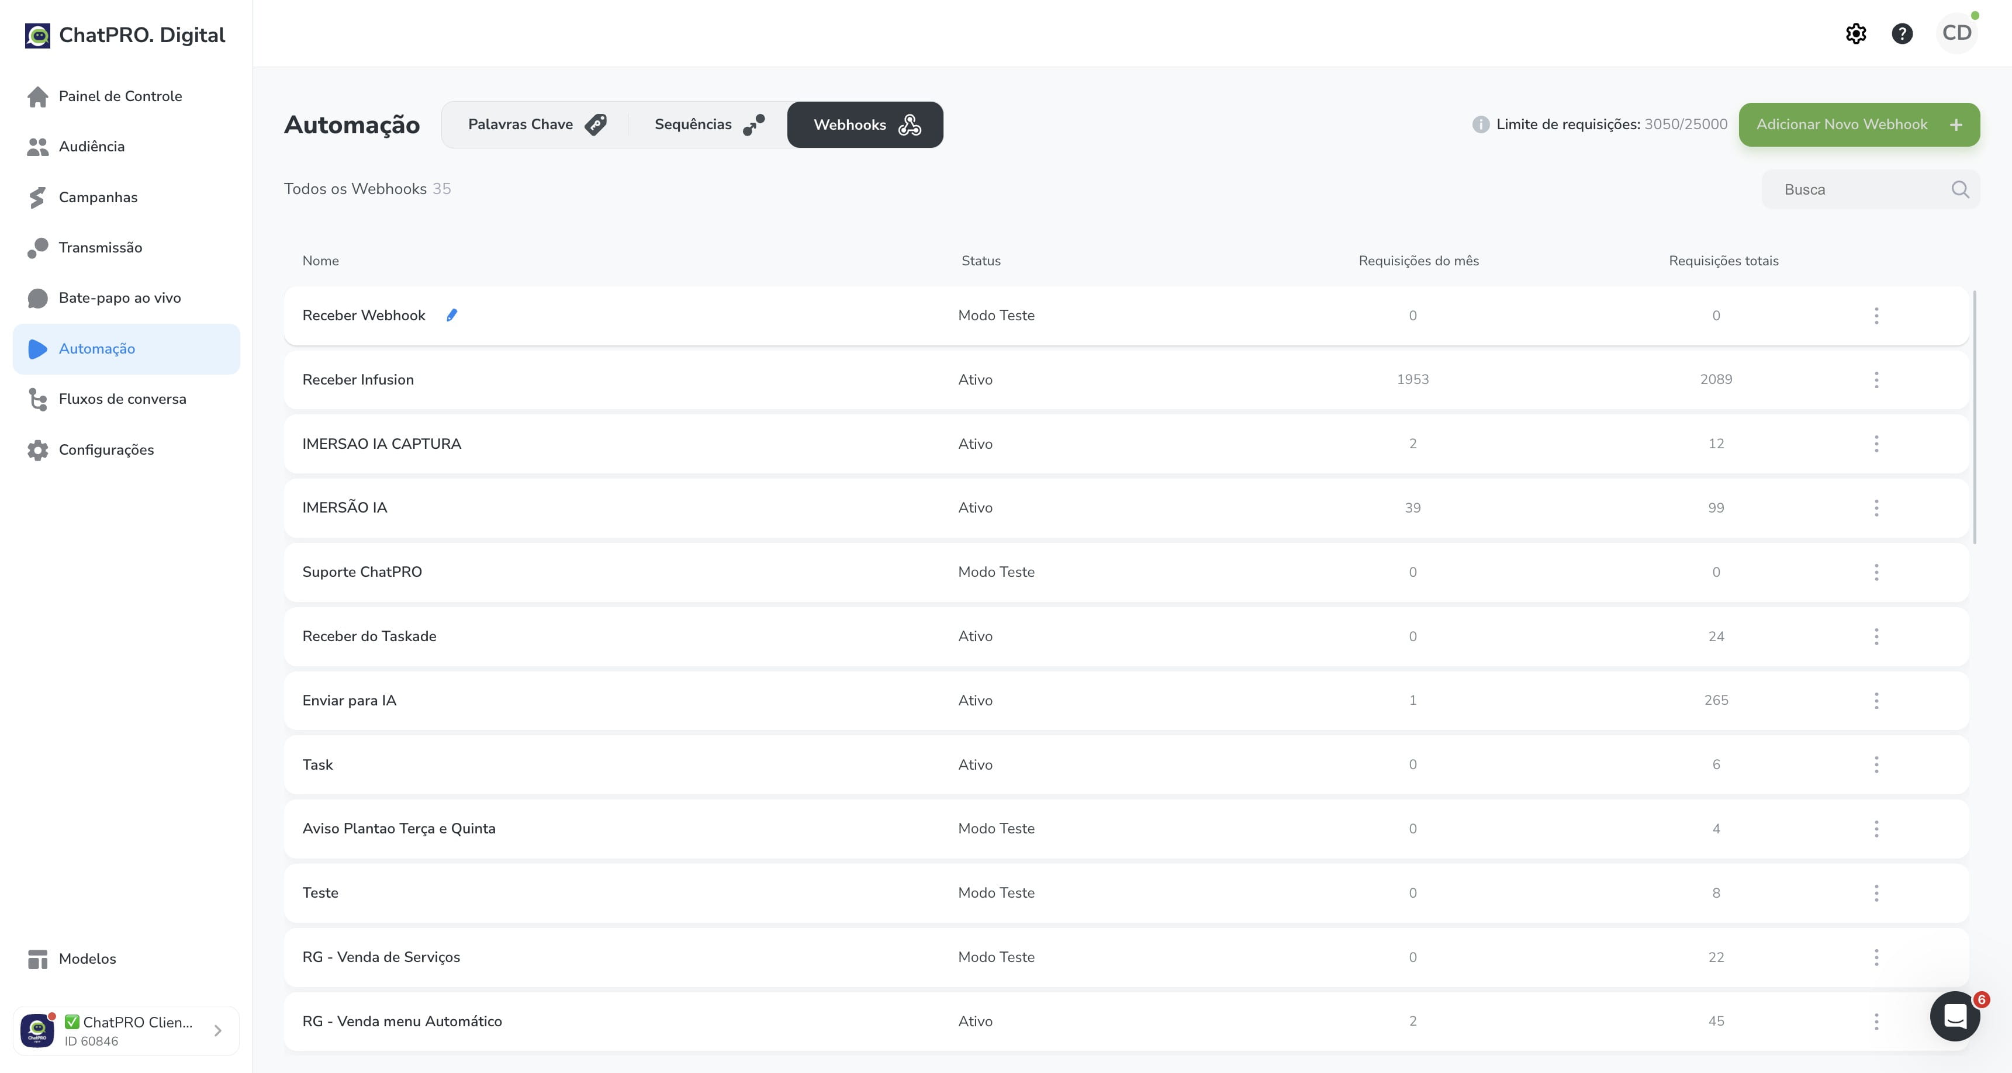Click the Status column header
The width and height of the screenshot is (2012, 1073).
coord(980,261)
